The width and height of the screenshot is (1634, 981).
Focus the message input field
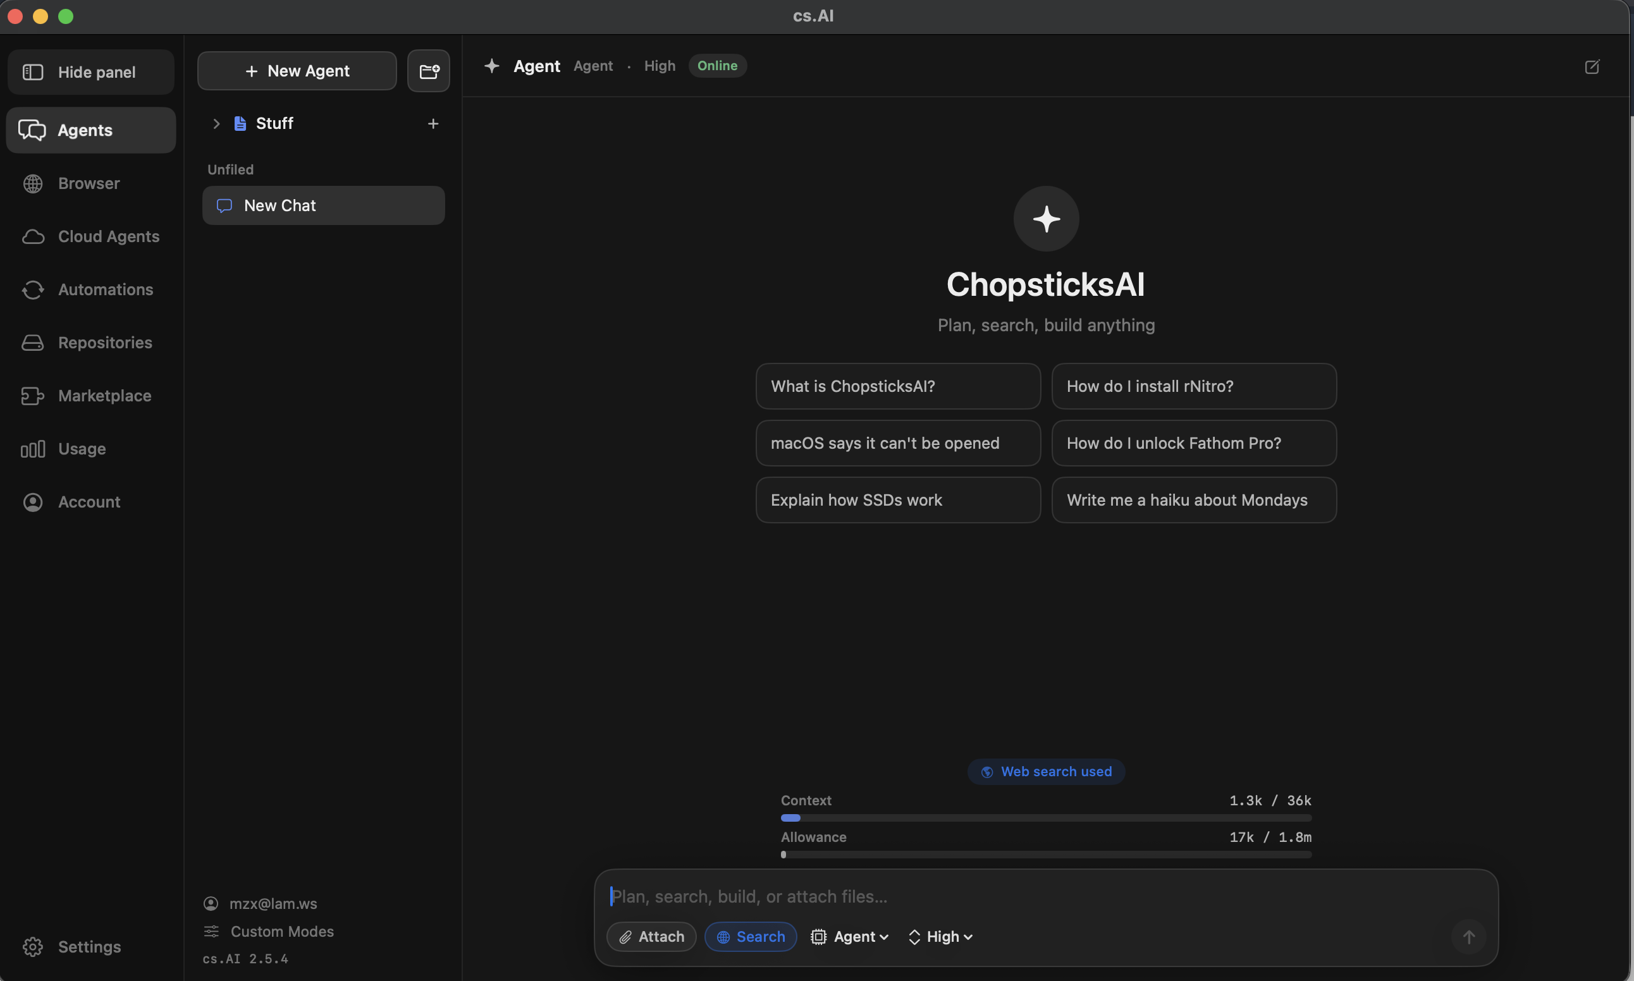[x=1046, y=896]
